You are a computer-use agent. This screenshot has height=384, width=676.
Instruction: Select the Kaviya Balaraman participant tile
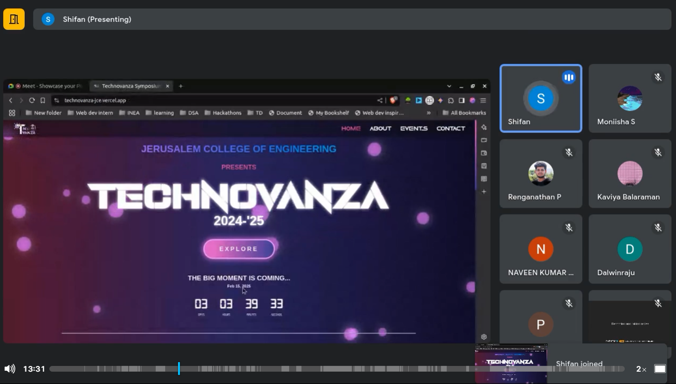(630, 173)
